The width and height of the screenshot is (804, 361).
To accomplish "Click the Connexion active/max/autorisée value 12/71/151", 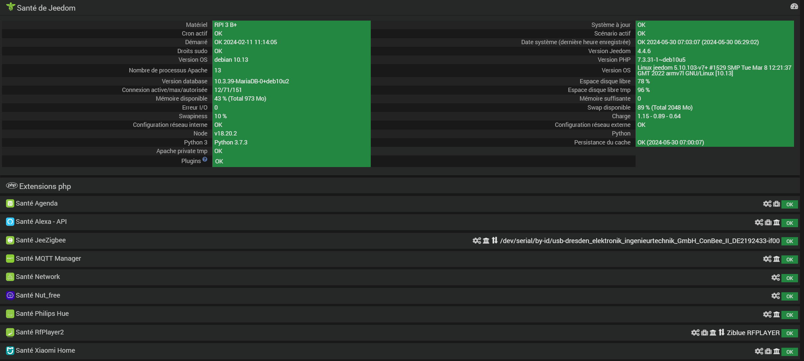I will coord(228,90).
